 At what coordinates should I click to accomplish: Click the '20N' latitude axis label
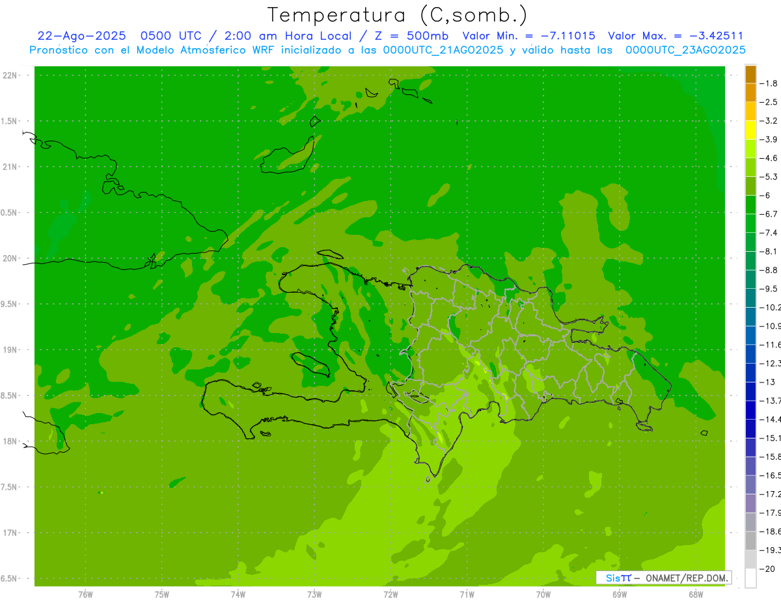pos(10,258)
